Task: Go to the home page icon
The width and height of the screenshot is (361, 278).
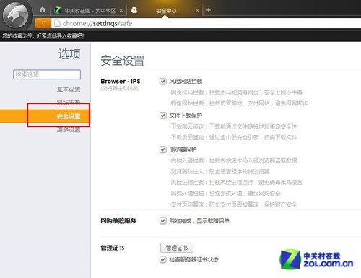Action: [x=43, y=10]
